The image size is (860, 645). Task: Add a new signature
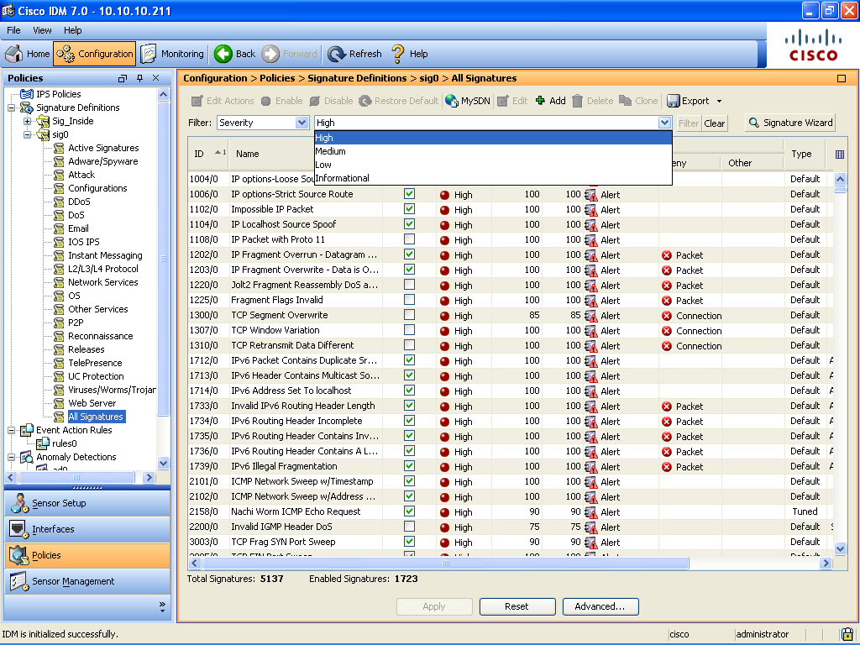point(550,101)
